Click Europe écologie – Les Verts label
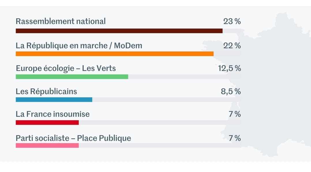 pyautogui.click(x=66, y=68)
